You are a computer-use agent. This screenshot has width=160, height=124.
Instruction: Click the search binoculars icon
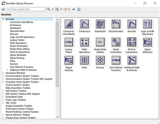tap(49, 9)
